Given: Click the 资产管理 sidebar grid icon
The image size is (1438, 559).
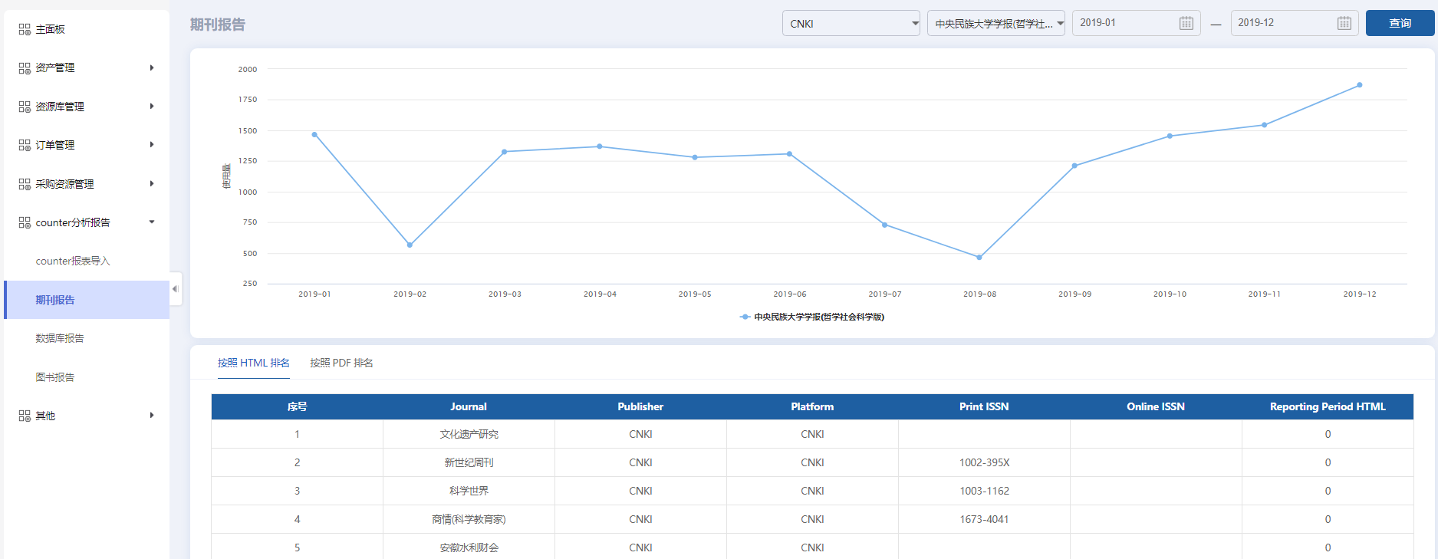Looking at the screenshot, I should point(25,68).
